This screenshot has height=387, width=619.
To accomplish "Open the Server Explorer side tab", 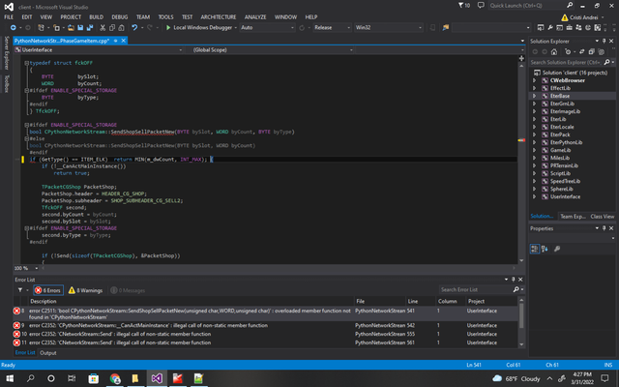I will pyautogui.click(x=7, y=53).
